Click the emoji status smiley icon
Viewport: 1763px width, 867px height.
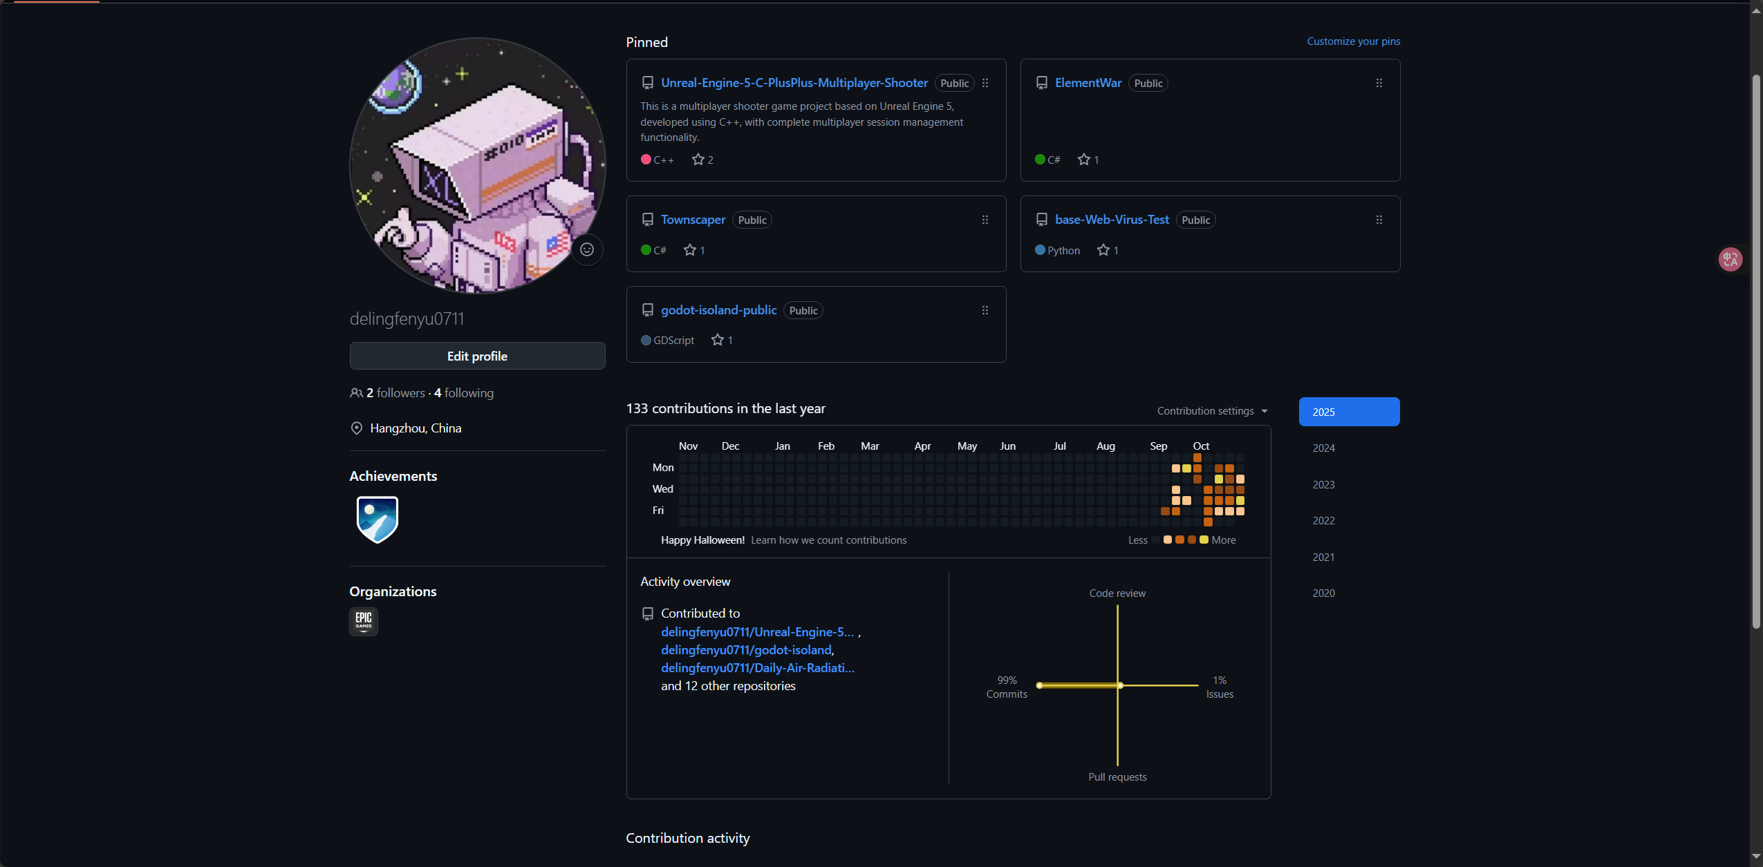coord(587,249)
